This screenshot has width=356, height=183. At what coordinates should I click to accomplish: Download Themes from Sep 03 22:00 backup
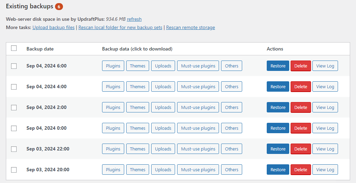138,149
